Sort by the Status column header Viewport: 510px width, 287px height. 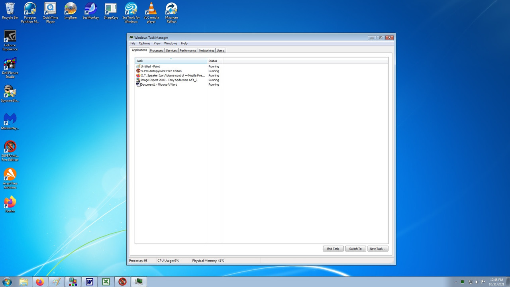pos(215,61)
